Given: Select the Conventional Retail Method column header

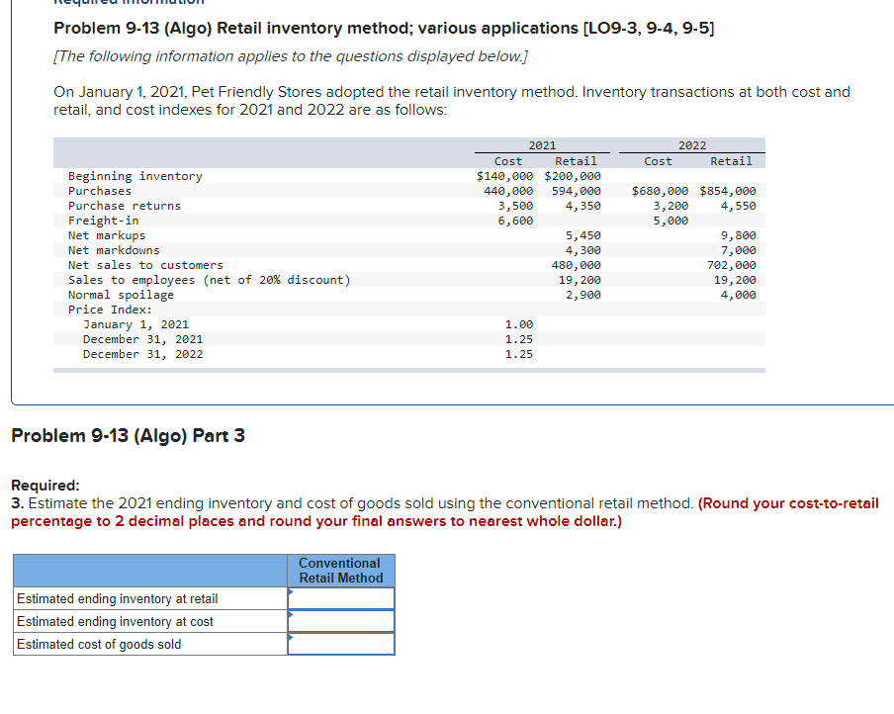Looking at the screenshot, I should point(340,570).
